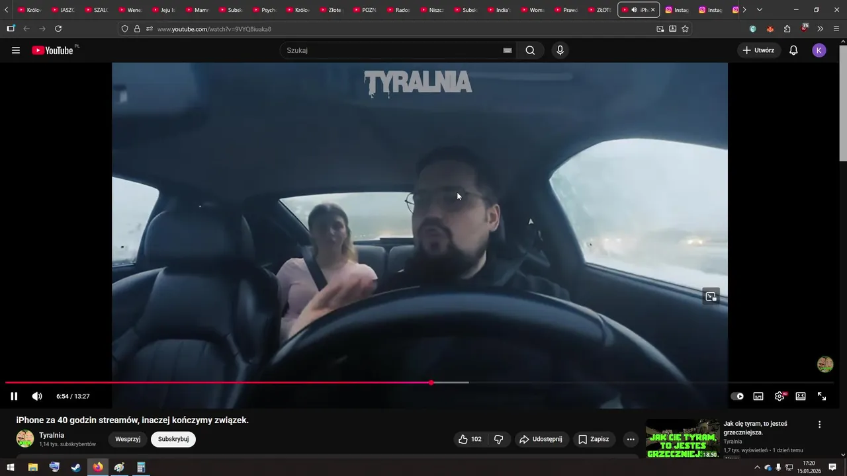Switch to the India' tab
This screenshot has width=847, height=476.
pos(500,10)
